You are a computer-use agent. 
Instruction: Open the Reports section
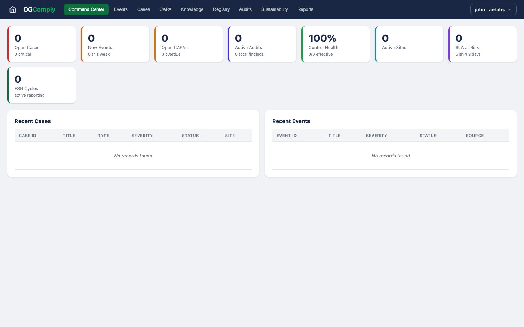(305, 9)
